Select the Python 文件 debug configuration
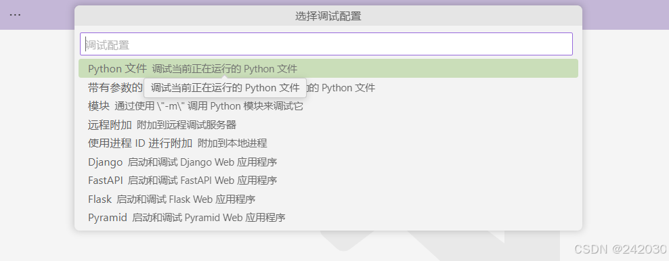This screenshot has height=261, width=669. (328, 68)
